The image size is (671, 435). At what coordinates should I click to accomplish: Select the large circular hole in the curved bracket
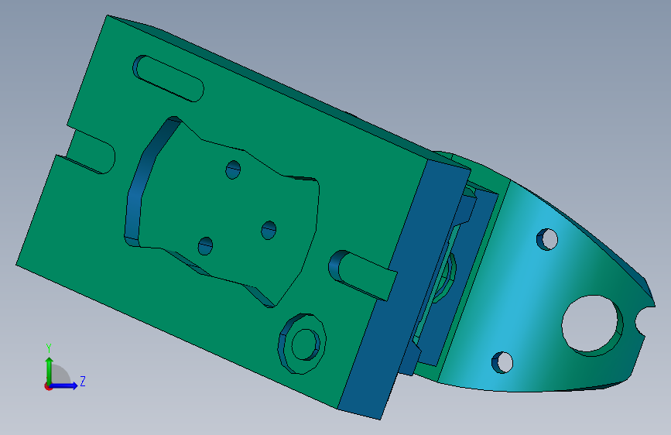[x=592, y=325]
